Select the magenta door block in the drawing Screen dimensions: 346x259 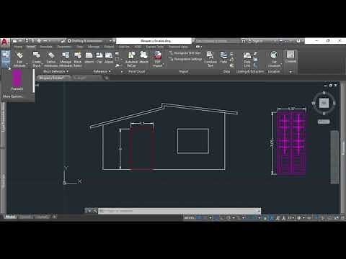tap(291, 144)
